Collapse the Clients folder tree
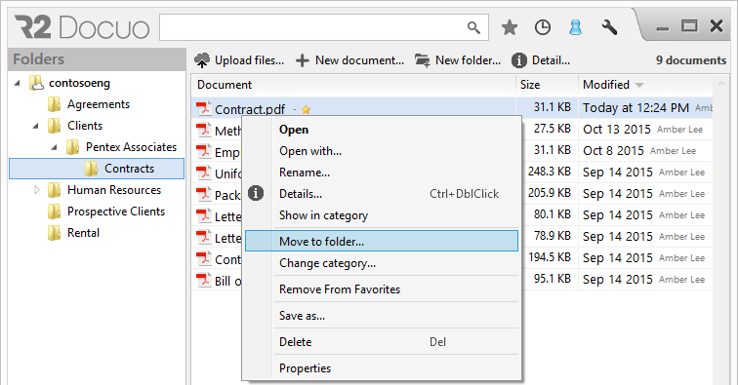738x385 pixels. click(36, 126)
